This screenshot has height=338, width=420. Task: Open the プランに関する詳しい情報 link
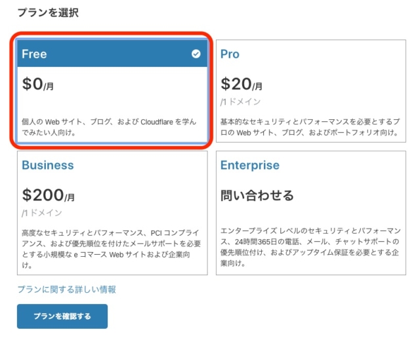pos(67,290)
